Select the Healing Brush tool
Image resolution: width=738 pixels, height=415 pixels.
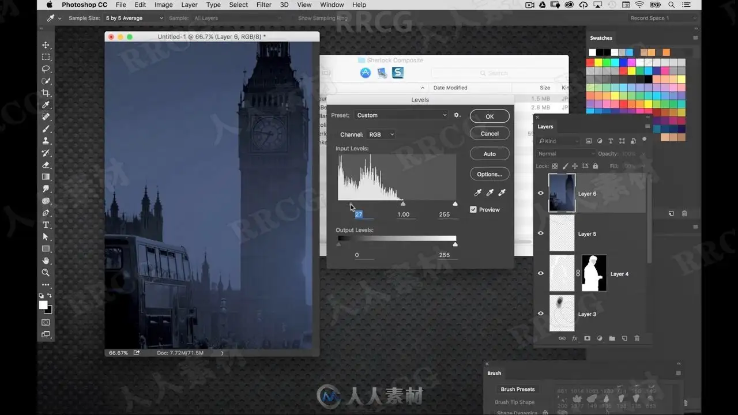(46, 117)
